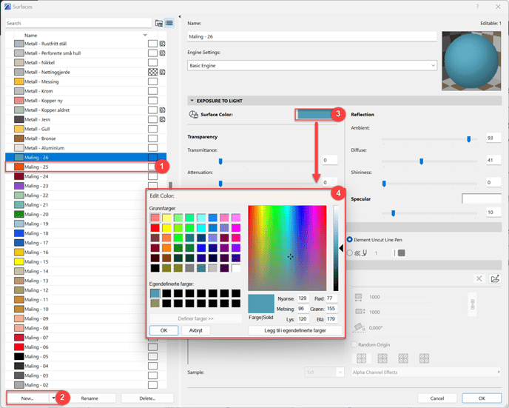Screen dimensions: 509x408
Task: Click the Maling - 20 green surface swatch
Action: (x=19, y=215)
